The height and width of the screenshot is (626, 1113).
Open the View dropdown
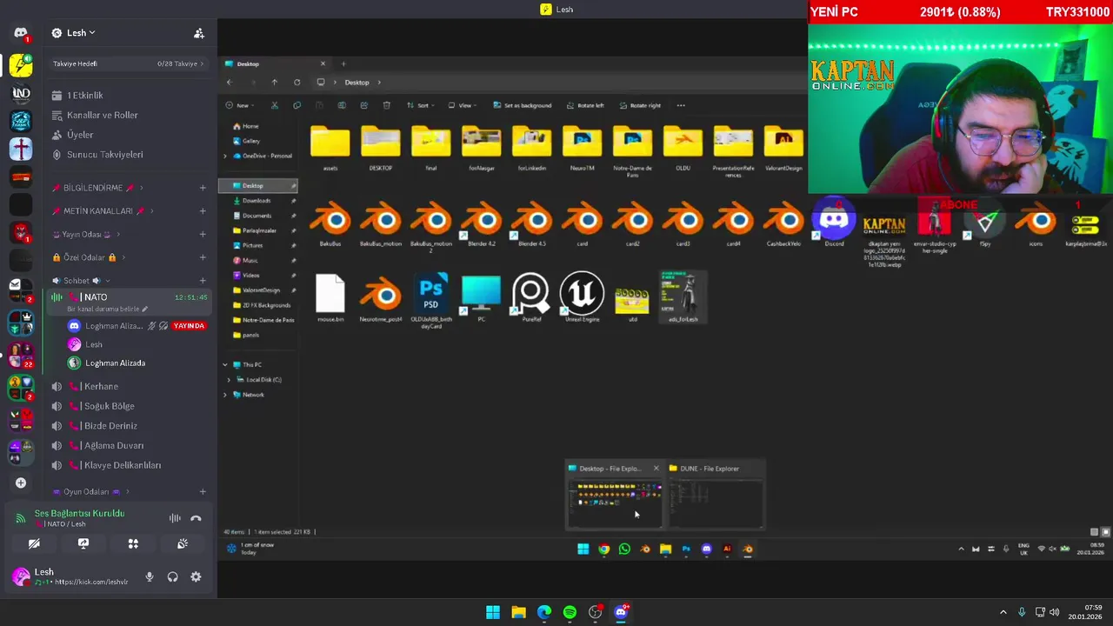[464, 105]
